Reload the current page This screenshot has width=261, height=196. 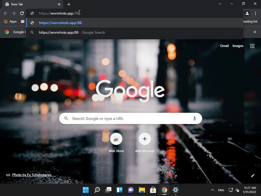(x=22, y=13)
